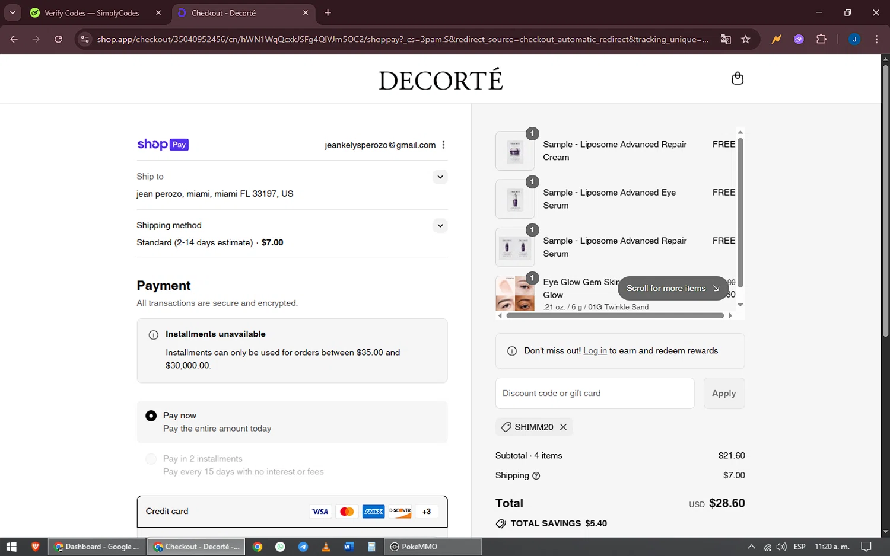Close the Checkout - Decorté tab
The image size is (890, 556).
[306, 12]
